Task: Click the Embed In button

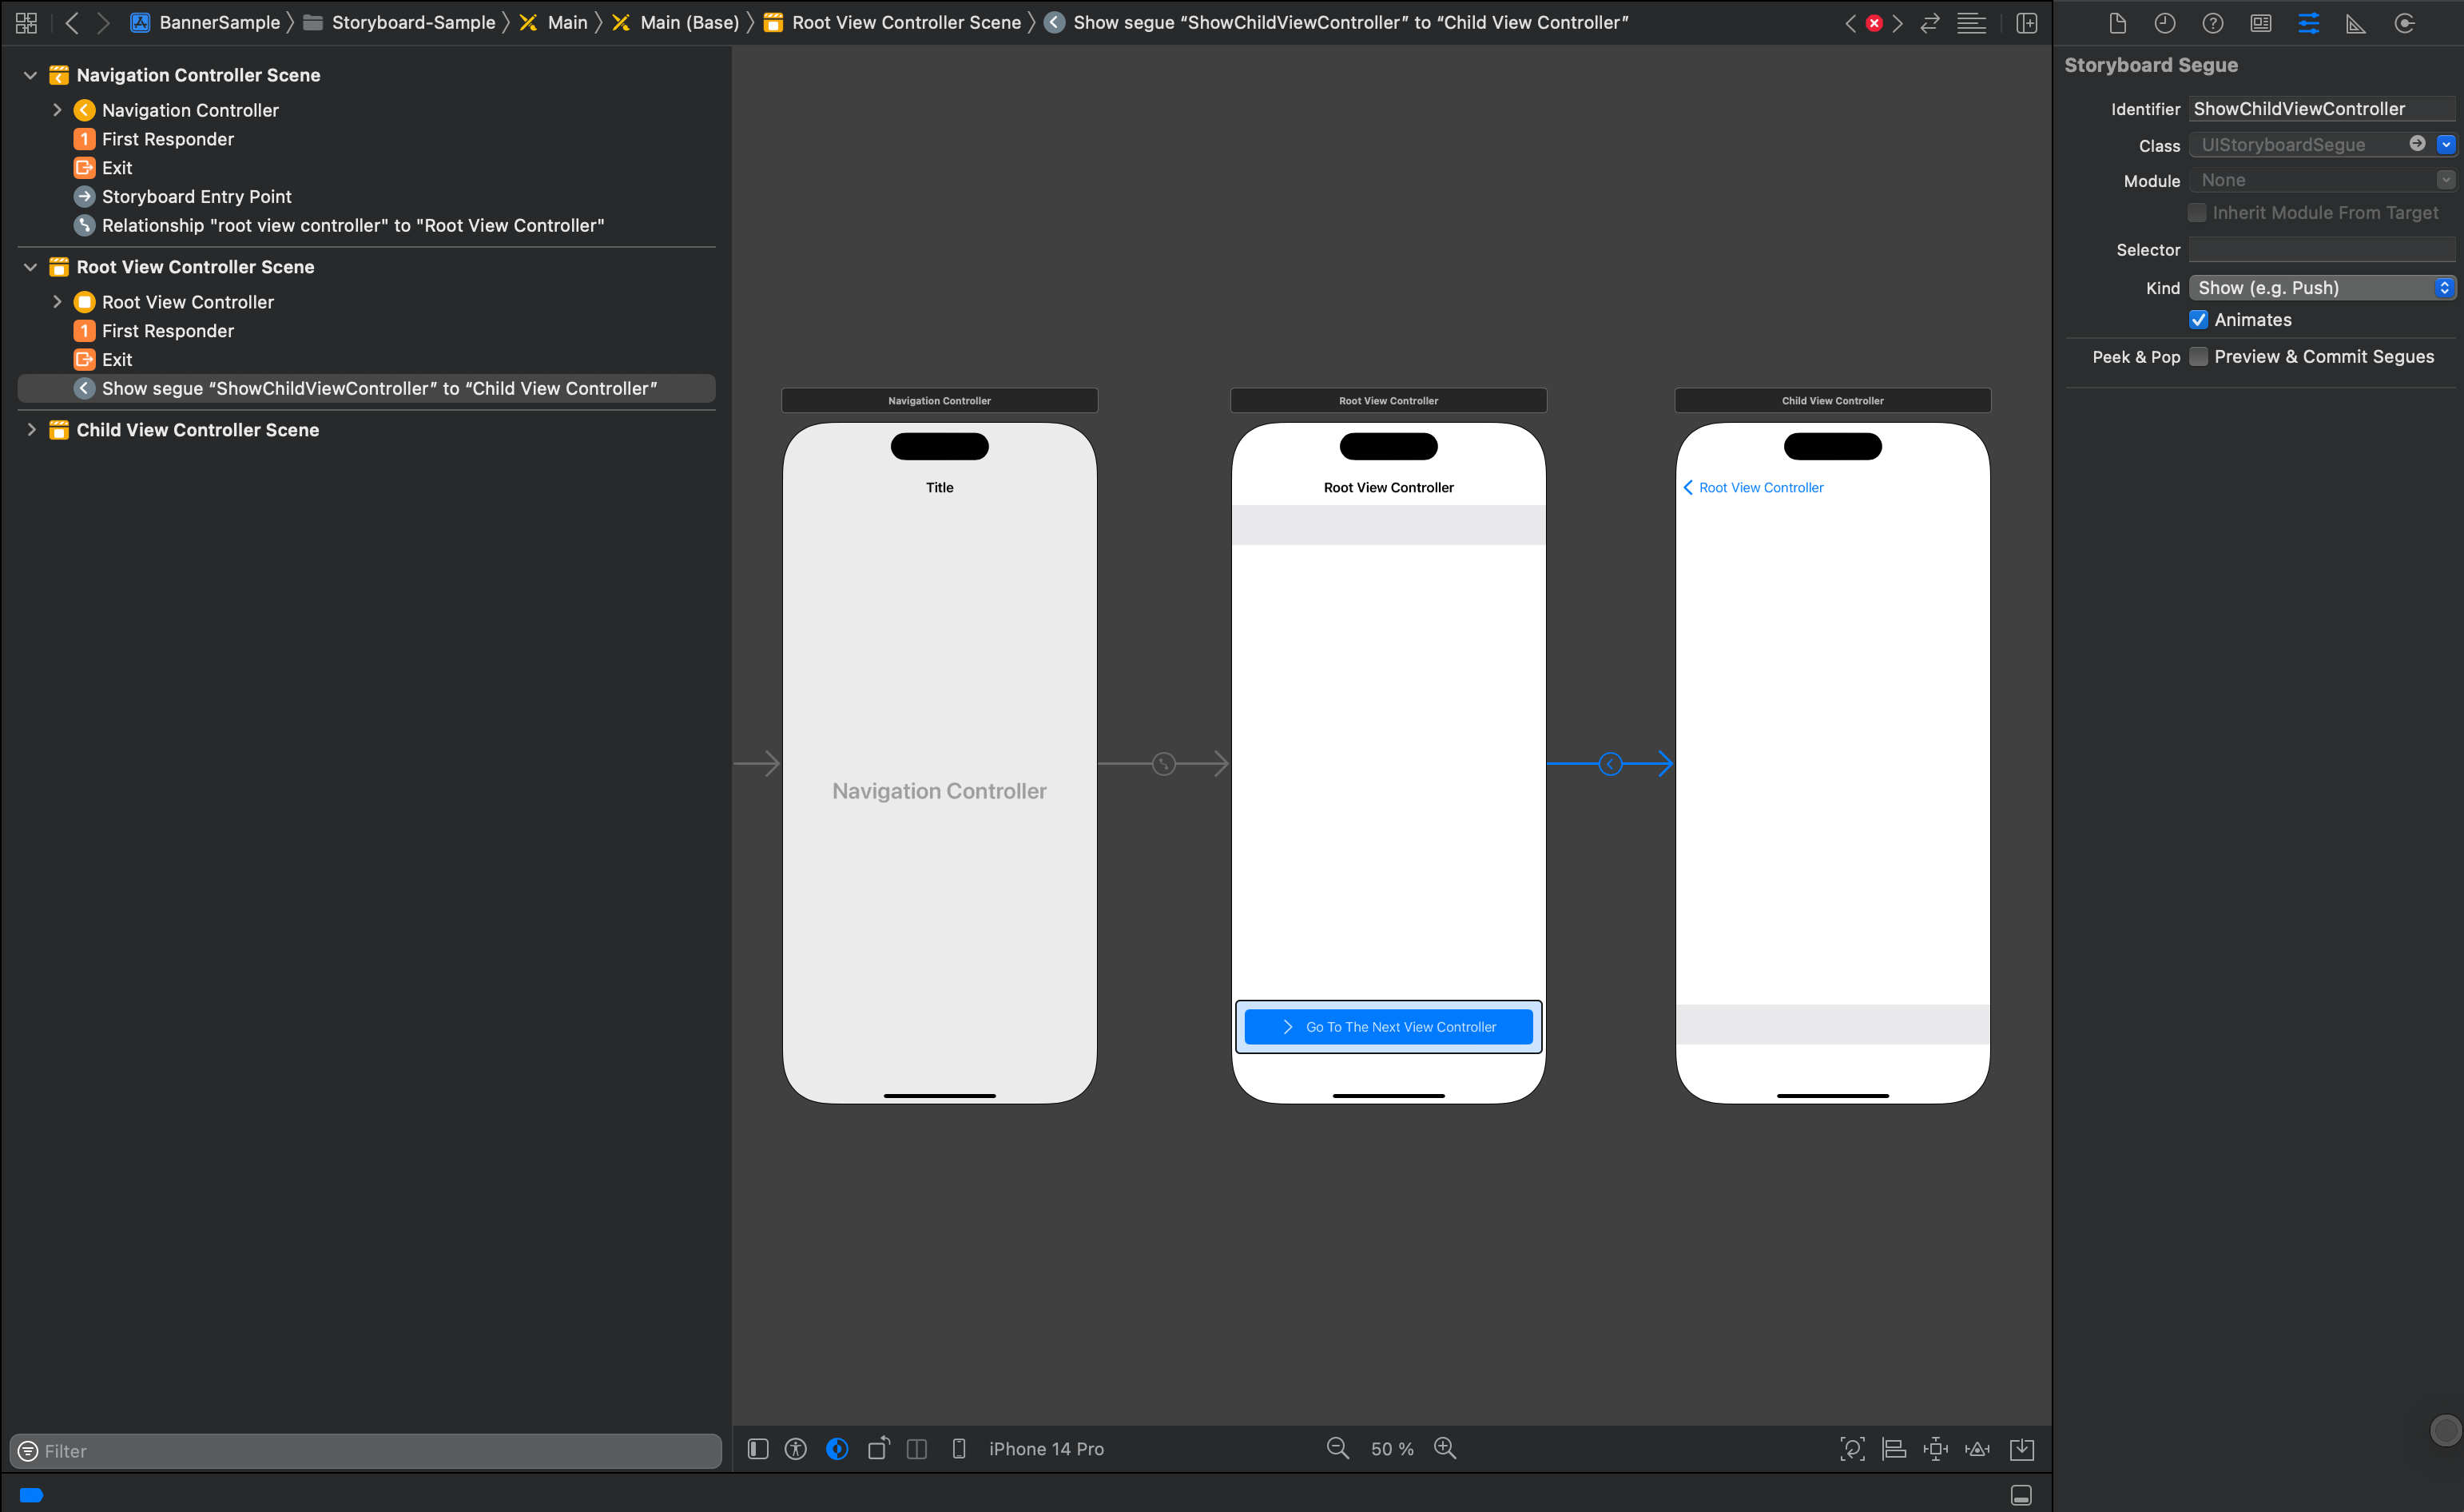Action: [x=2021, y=1448]
